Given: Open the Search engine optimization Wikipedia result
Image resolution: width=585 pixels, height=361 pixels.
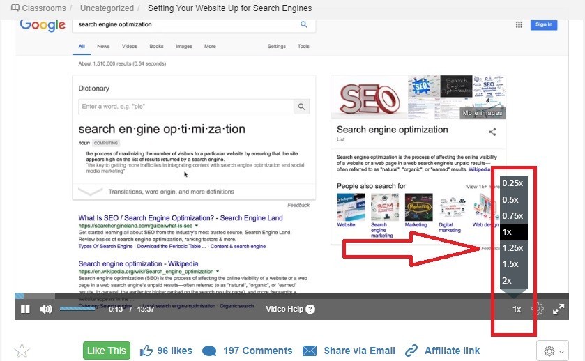Looking at the screenshot, I should [x=138, y=263].
